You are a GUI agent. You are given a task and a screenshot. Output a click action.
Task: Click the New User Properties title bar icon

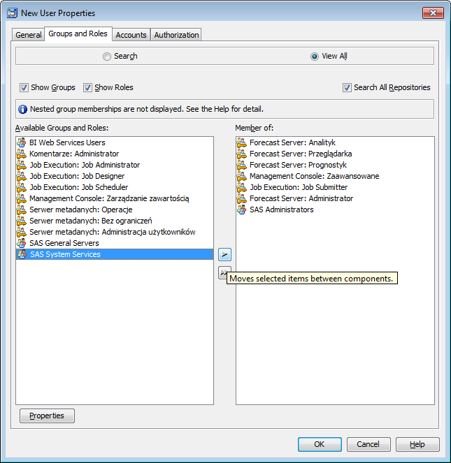tap(12, 13)
